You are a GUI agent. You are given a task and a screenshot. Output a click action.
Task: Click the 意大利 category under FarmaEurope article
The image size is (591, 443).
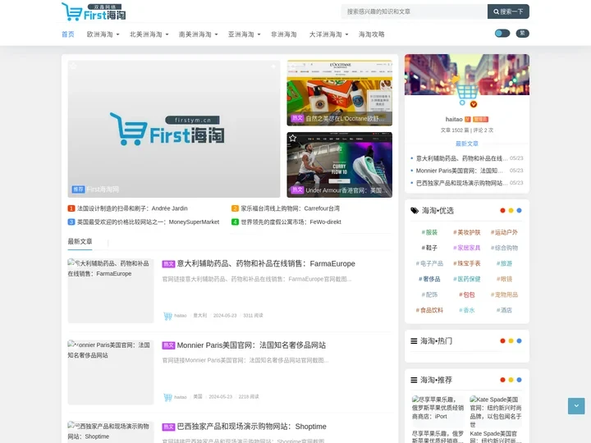point(199,315)
